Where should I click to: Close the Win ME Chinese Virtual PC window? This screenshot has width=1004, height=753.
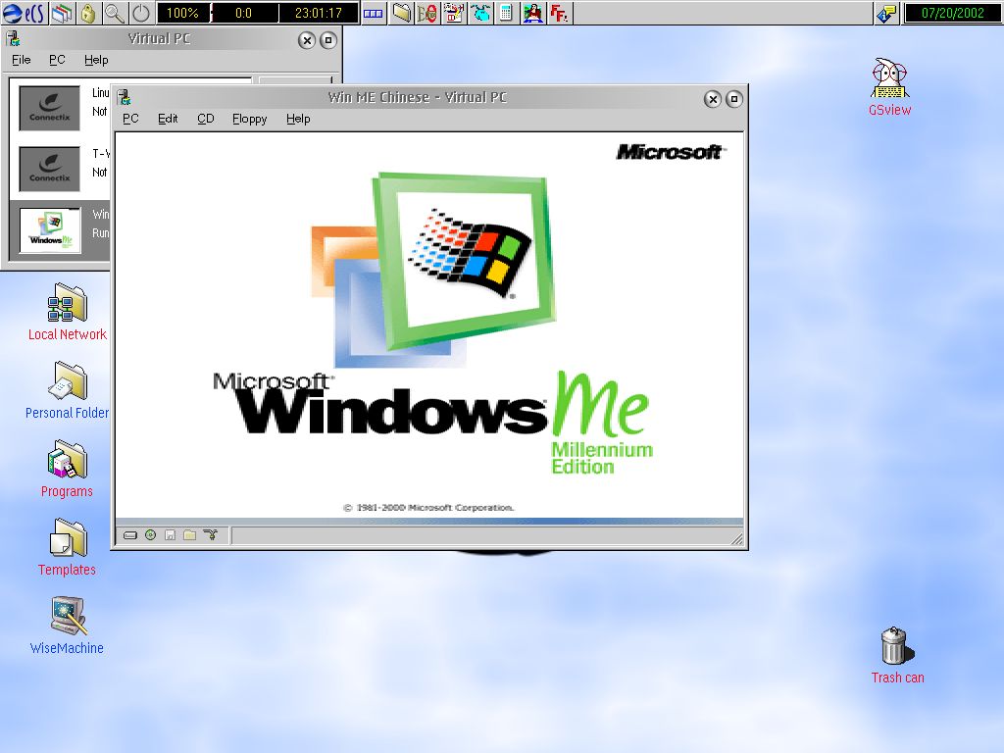[x=713, y=99]
